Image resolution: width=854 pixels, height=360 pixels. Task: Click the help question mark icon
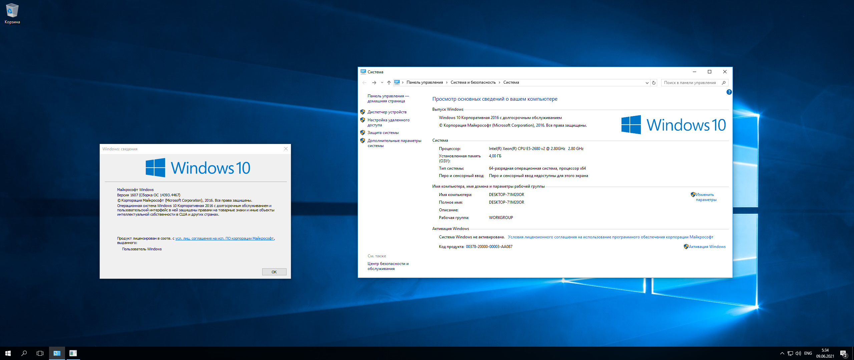pos(729,92)
